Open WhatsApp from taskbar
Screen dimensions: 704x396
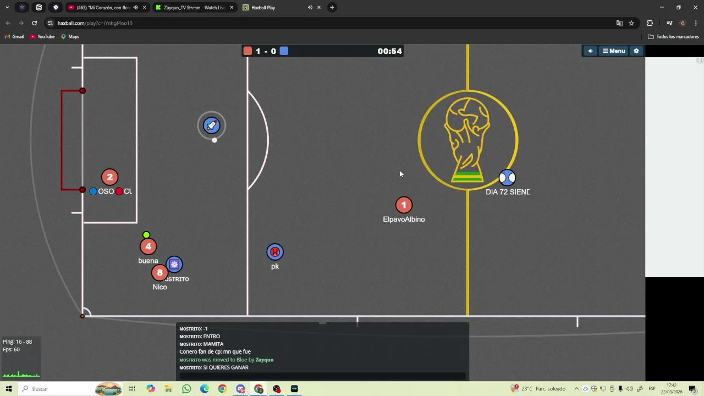[x=186, y=389]
